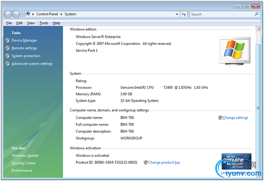The width and height of the screenshot is (264, 181).
Task: Open Advanced system settings link
Action: click(x=32, y=64)
